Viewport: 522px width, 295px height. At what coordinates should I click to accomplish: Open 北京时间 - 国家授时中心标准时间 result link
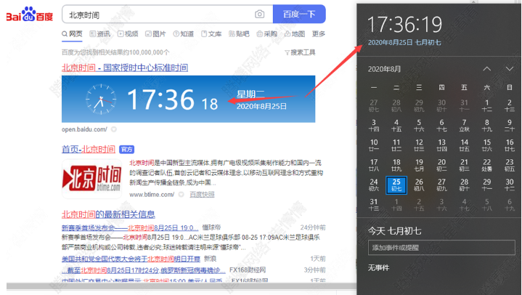(x=124, y=68)
